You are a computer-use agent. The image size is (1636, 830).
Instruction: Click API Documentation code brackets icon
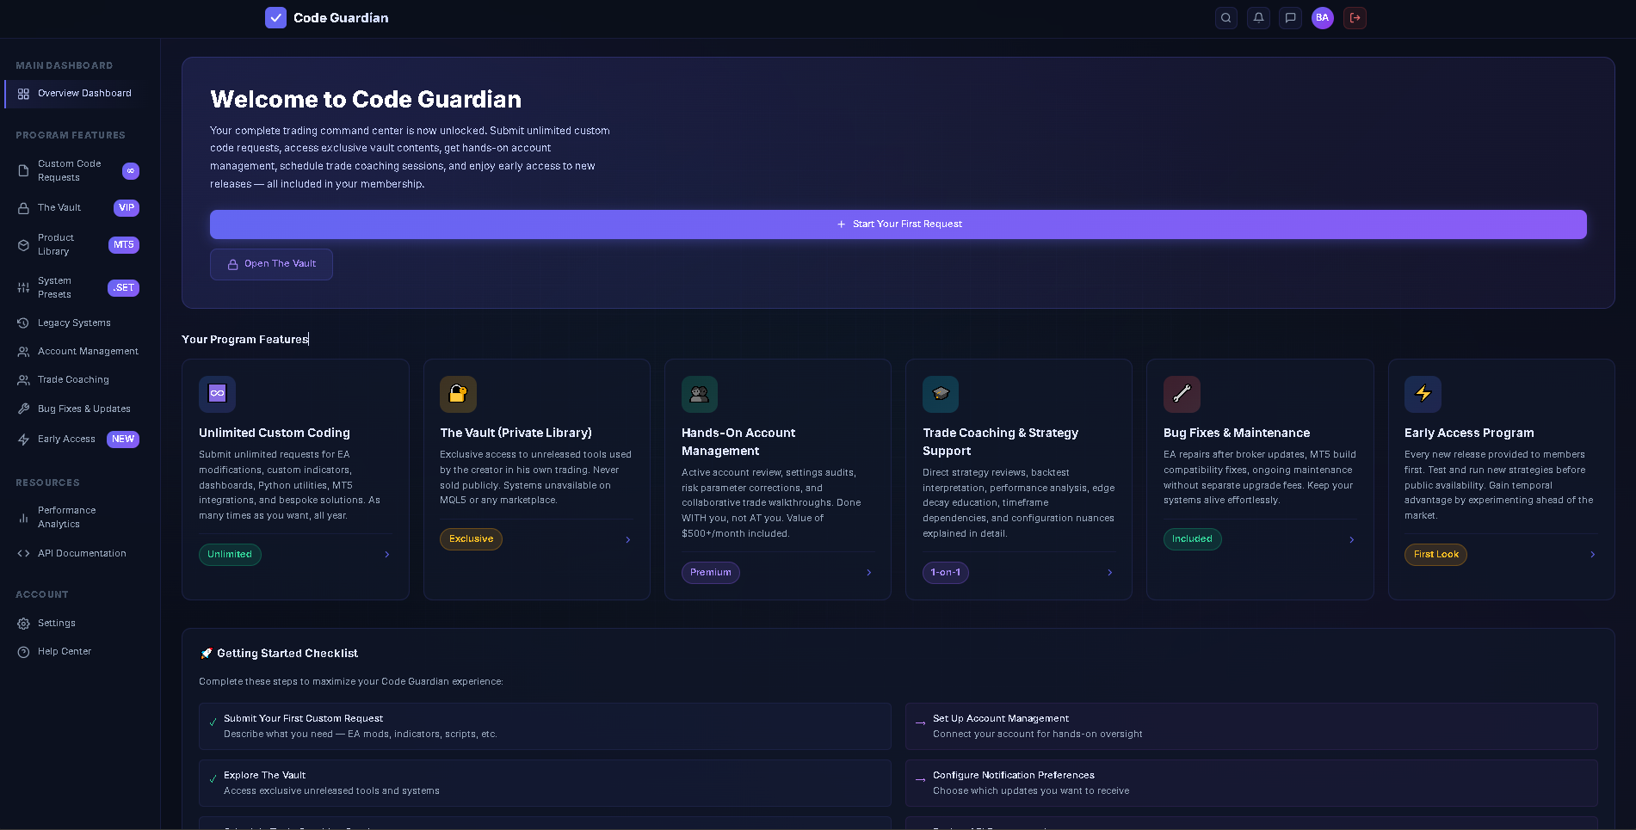pos(23,554)
